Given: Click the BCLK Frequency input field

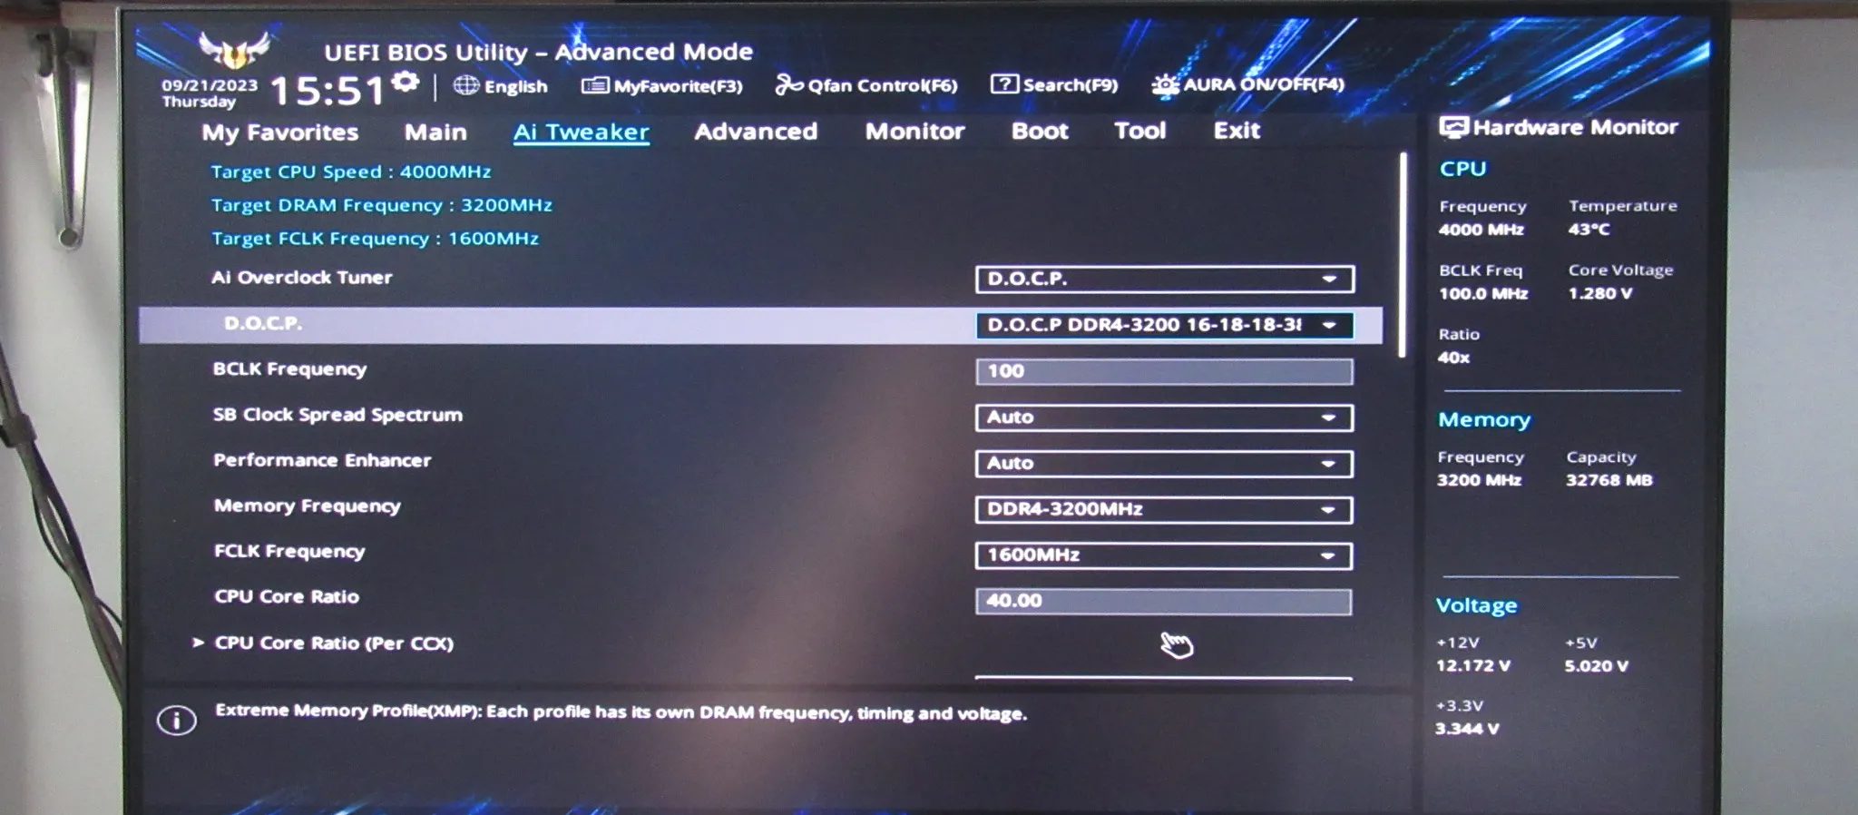Looking at the screenshot, I should [1164, 371].
